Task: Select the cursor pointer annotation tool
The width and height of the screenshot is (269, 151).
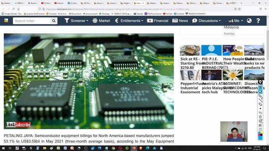Action: tap(260, 92)
